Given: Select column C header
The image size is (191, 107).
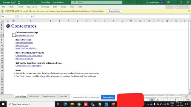Looking at the screenshot, I should pos(30,21).
